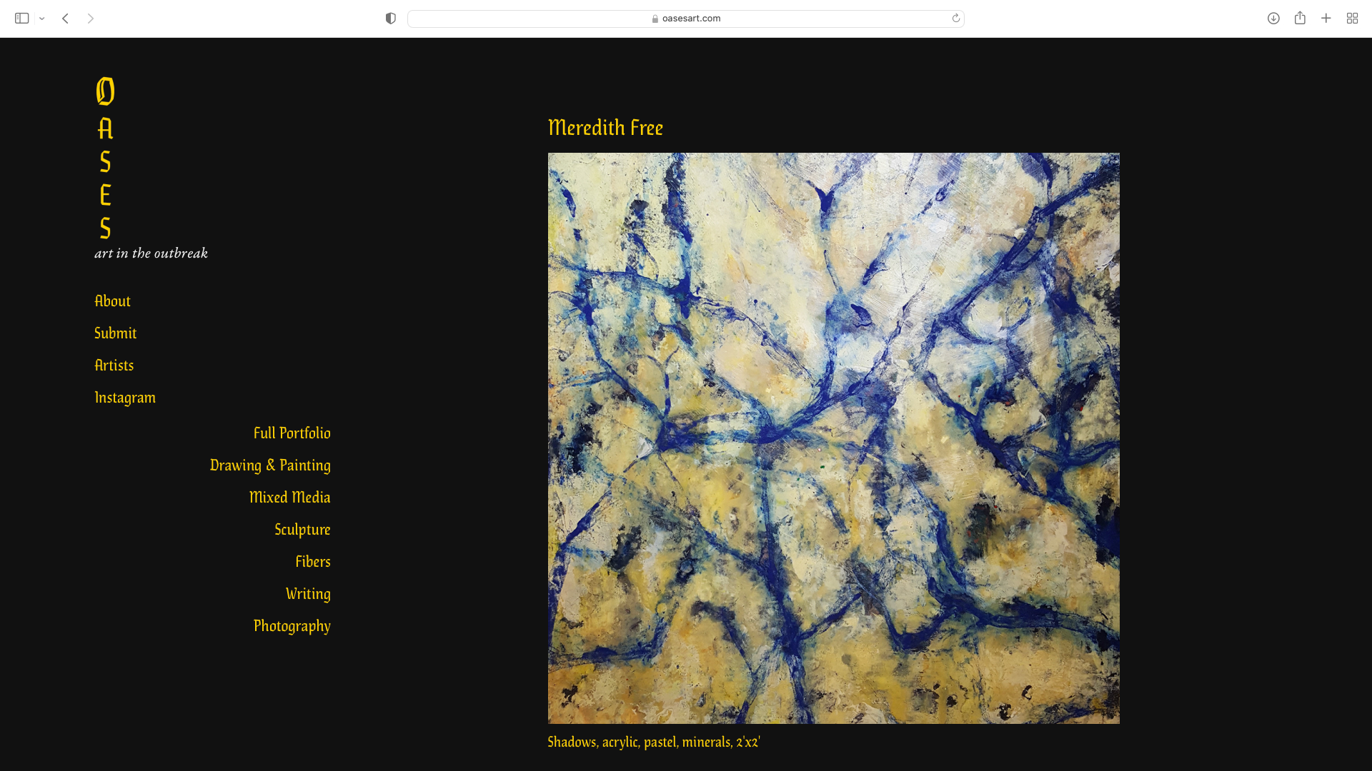This screenshot has width=1372, height=771.
Task: Open the Artists page link
Action: (114, 366)
